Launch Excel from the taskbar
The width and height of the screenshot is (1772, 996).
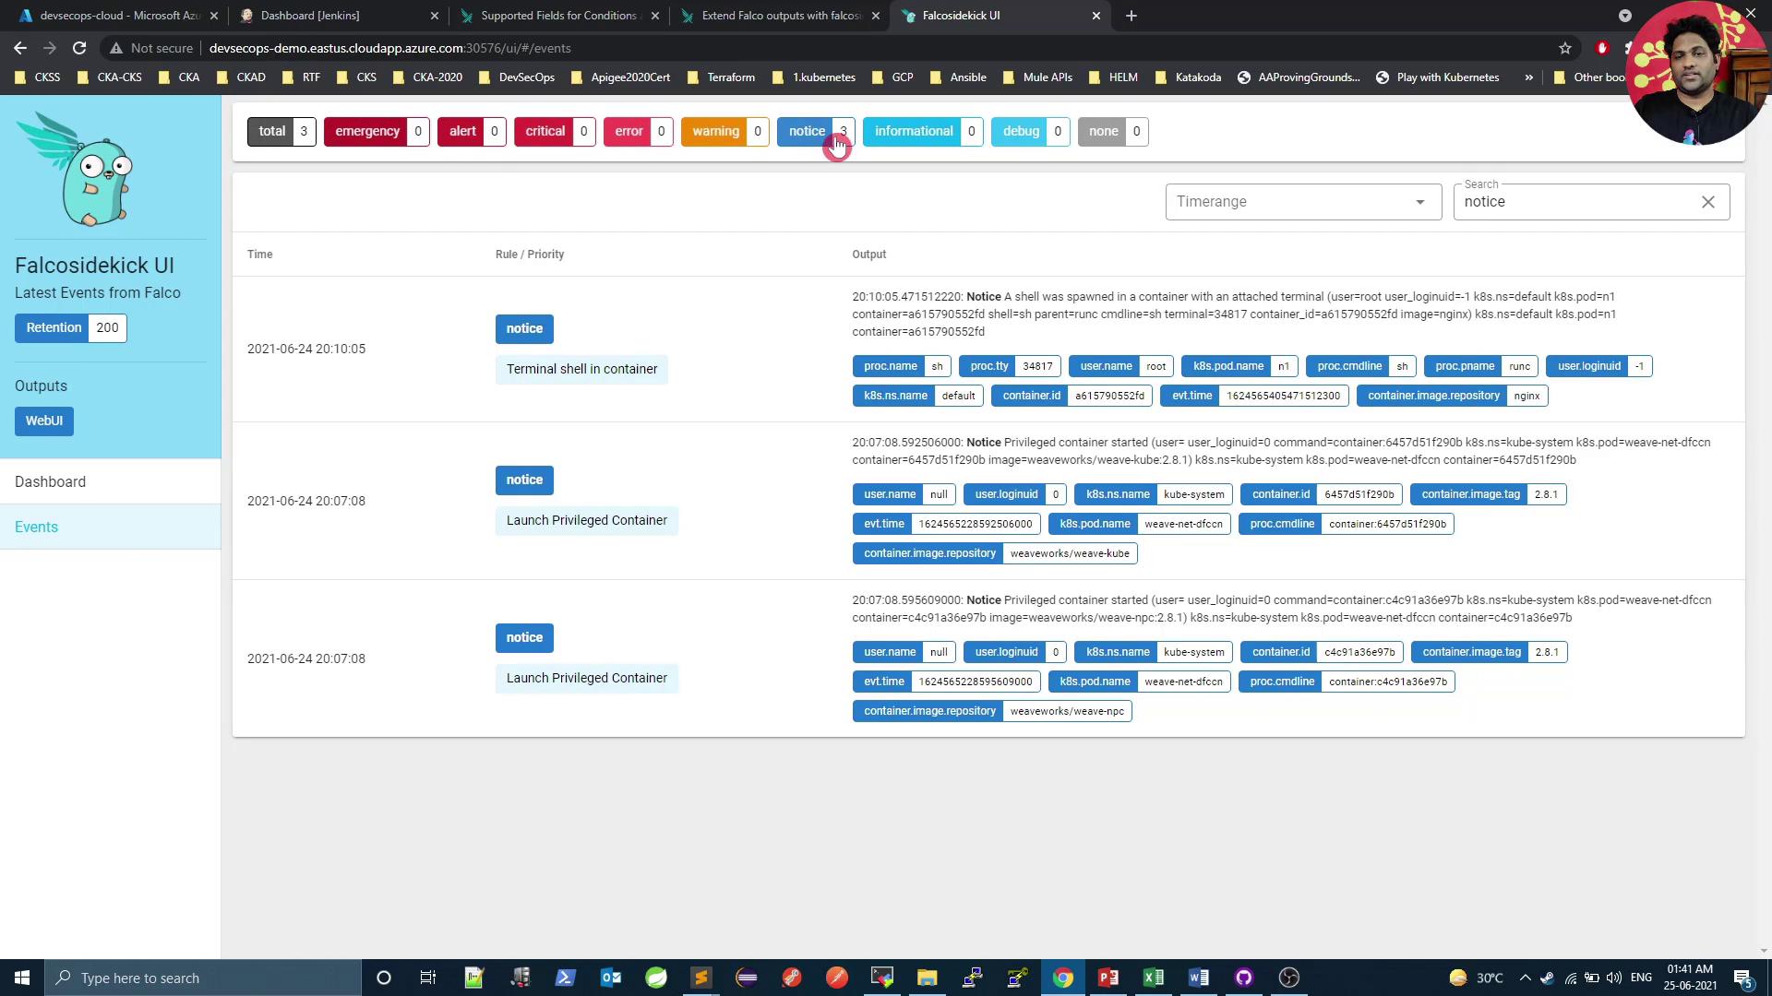click(x=1153, y=978)
